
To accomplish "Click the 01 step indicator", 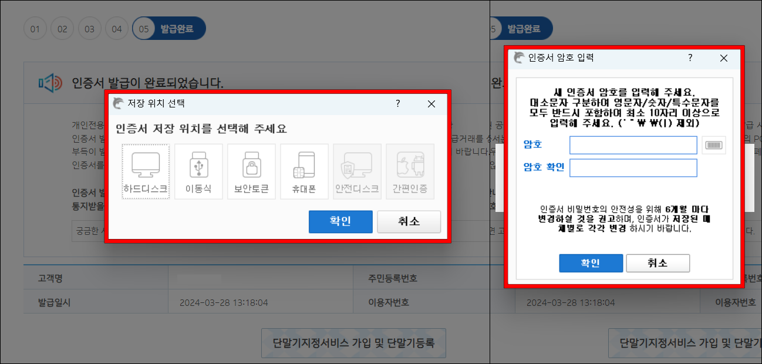I will click(35, 28).
